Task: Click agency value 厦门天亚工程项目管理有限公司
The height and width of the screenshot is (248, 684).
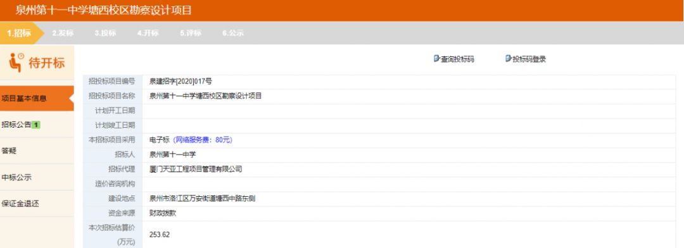Action: pyautogui.click(x=196, y=169)
